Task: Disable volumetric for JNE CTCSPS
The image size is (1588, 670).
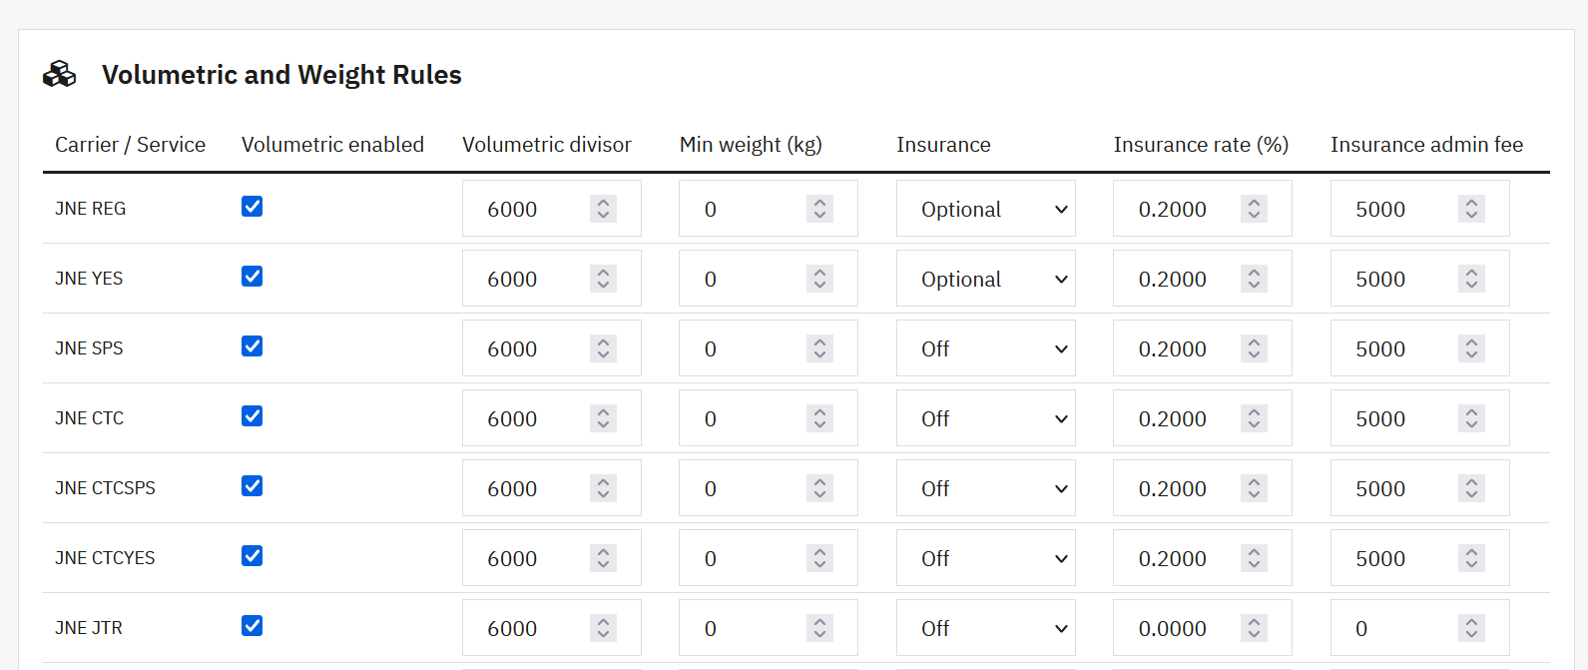Action: (252, 486)
